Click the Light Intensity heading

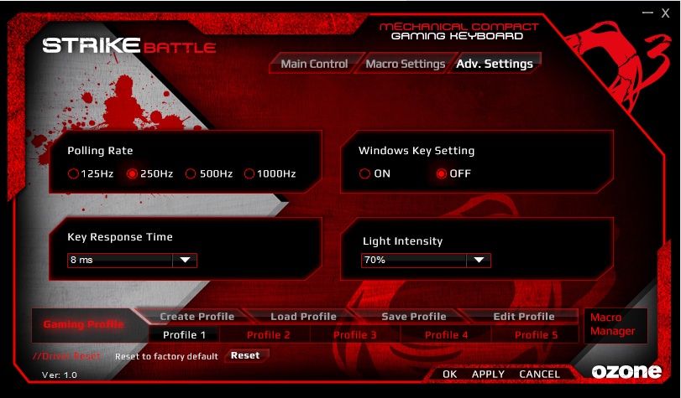[402, 241]
